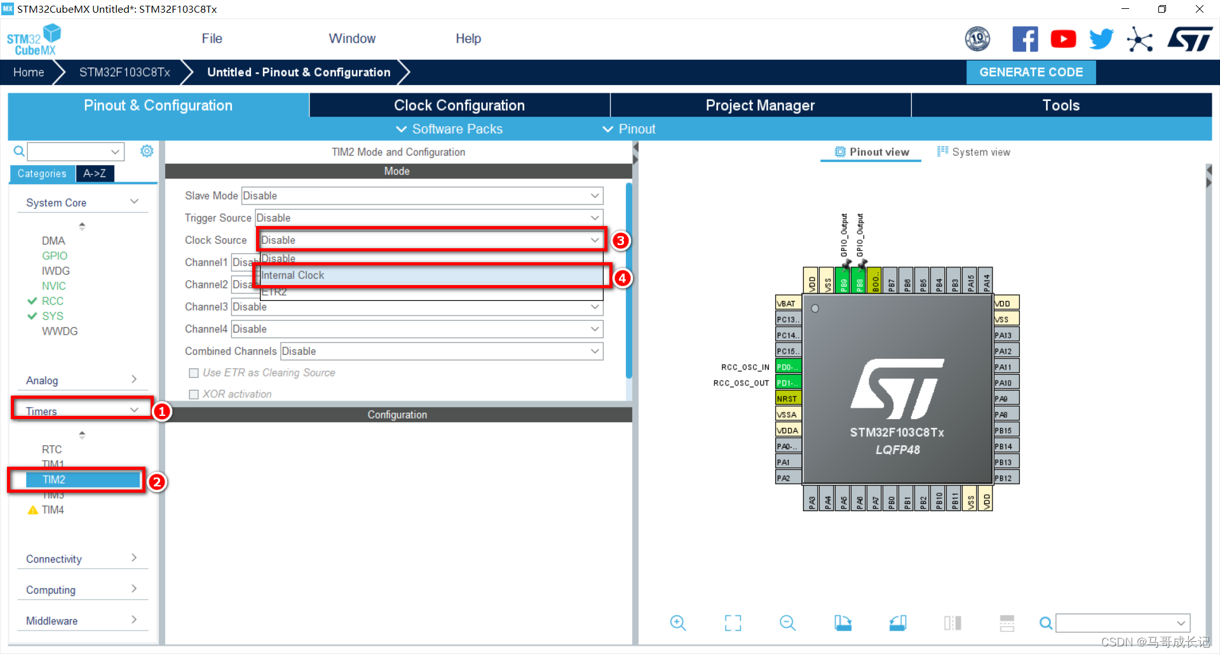The width and height of the screenshot is (1220, 654).
Task: Open the Window menu
Action: (x=352, y=39)
